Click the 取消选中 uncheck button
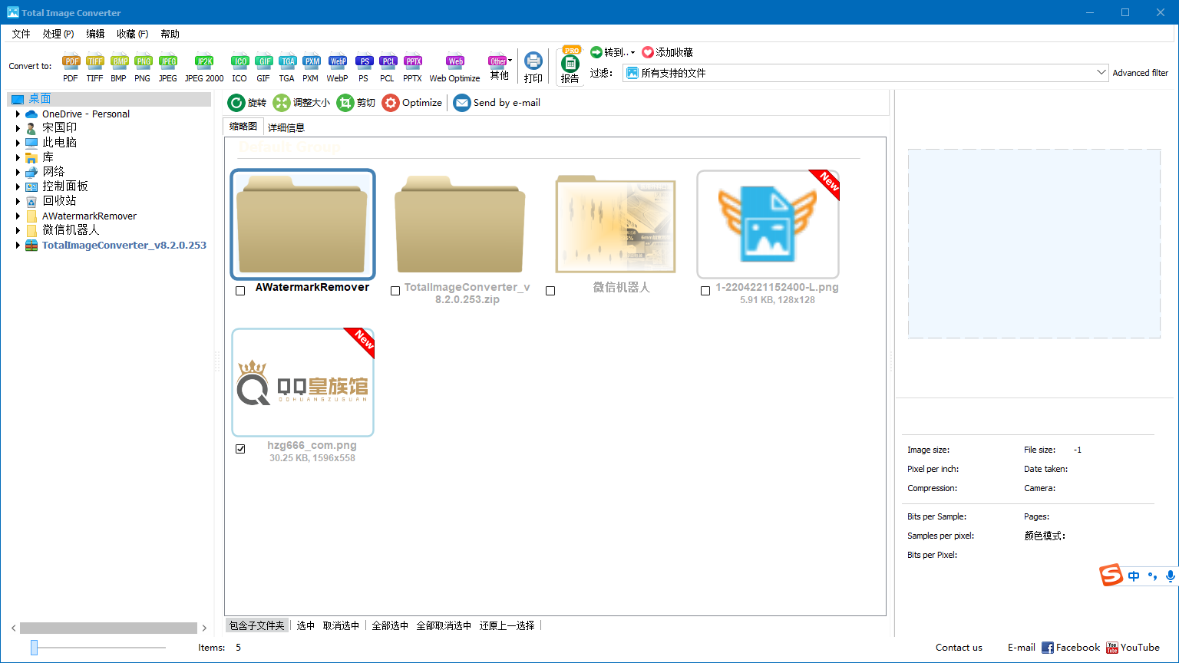Image resolution: width=1179 pixels, height=663 pixels. pos(341,625)
